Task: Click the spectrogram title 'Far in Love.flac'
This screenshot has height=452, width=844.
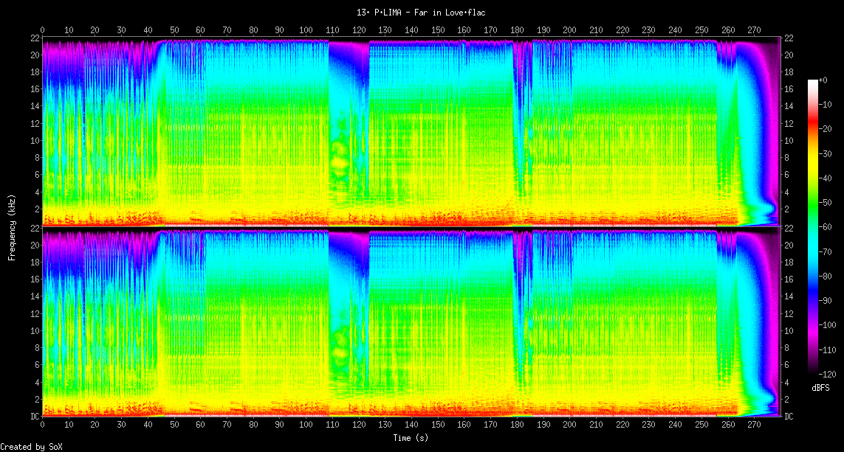Action: point(421,13)
